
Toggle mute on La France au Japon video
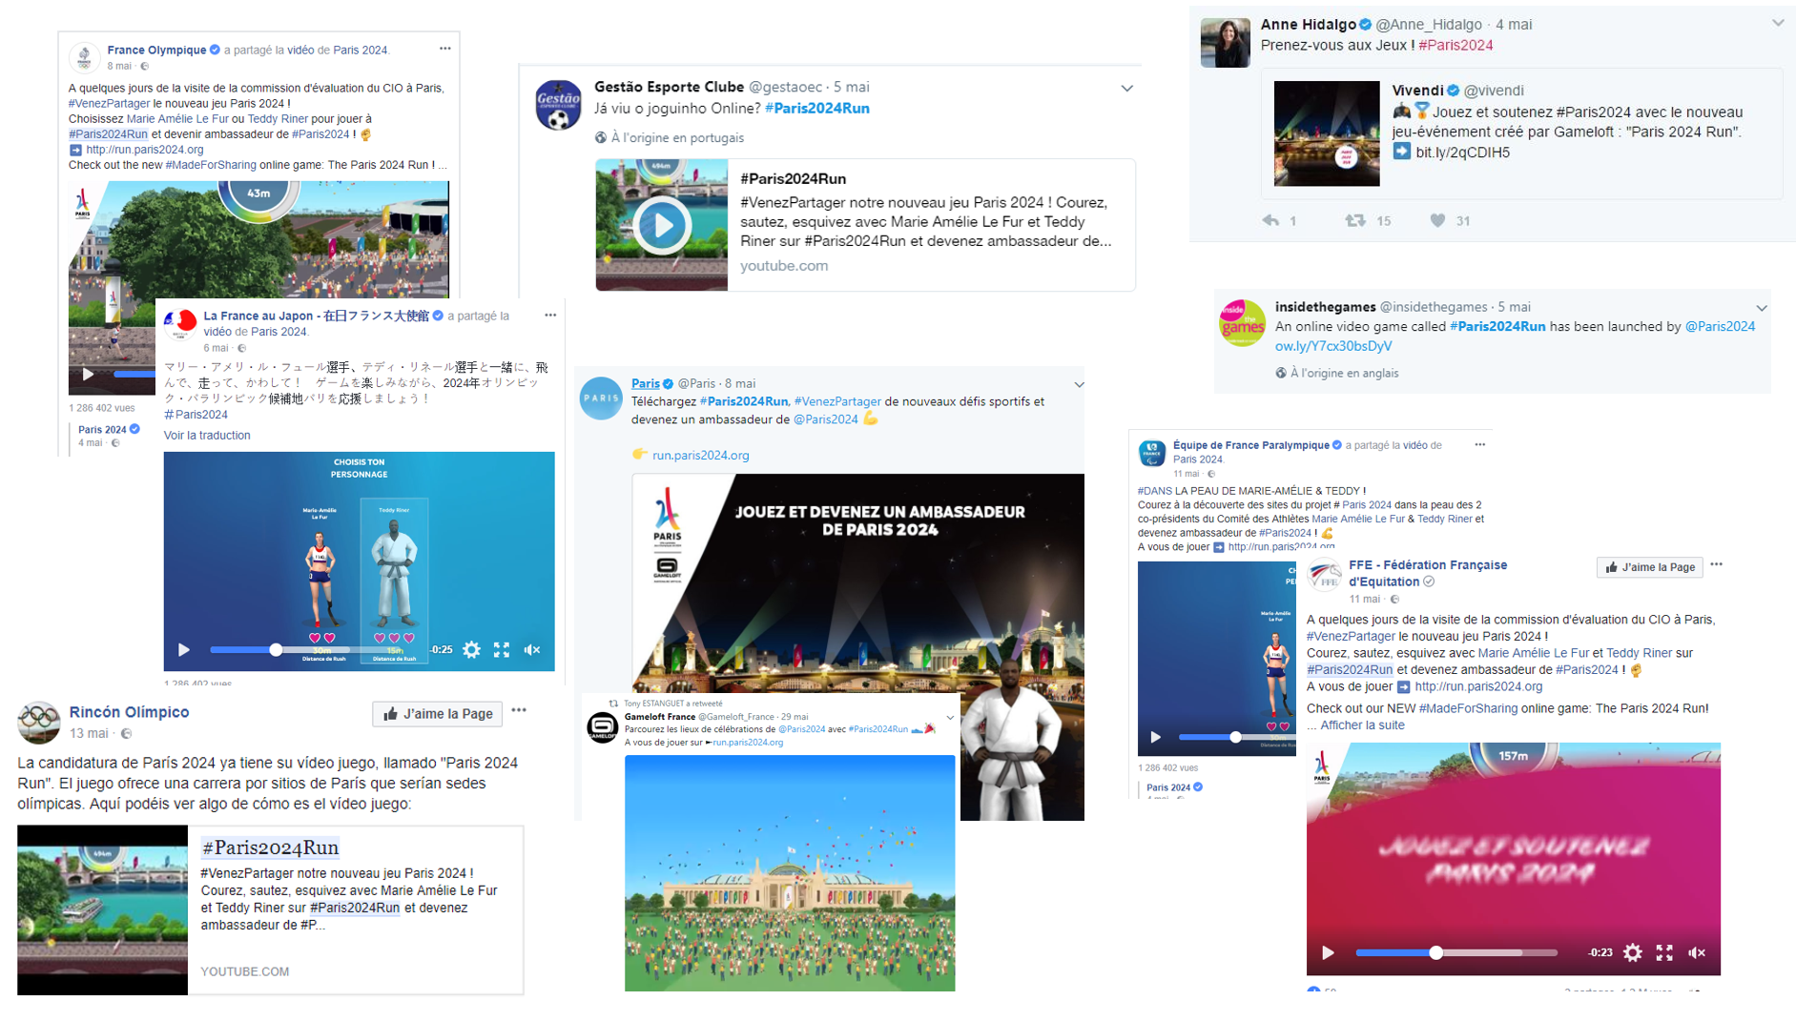[532, 650]
